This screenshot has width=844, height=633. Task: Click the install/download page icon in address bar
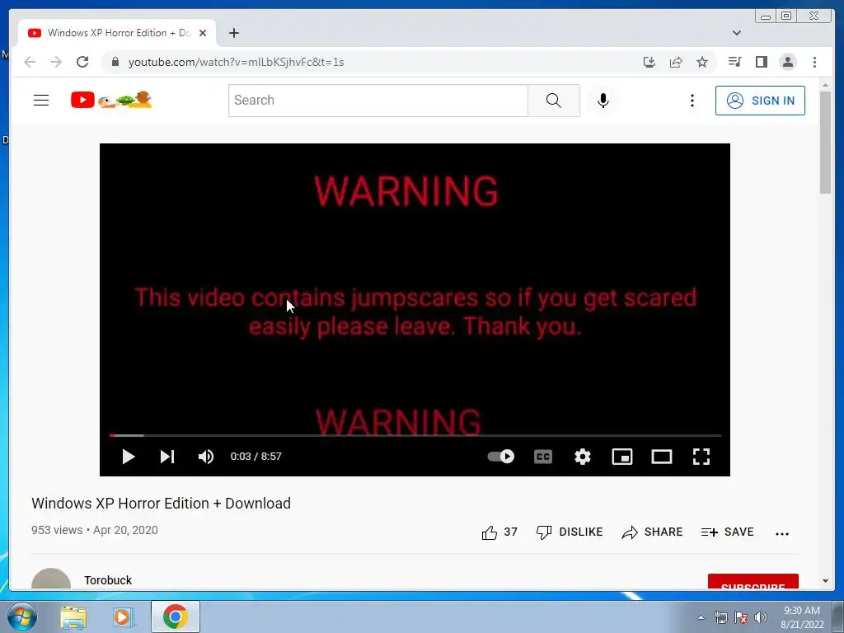(x=649, y=62)
